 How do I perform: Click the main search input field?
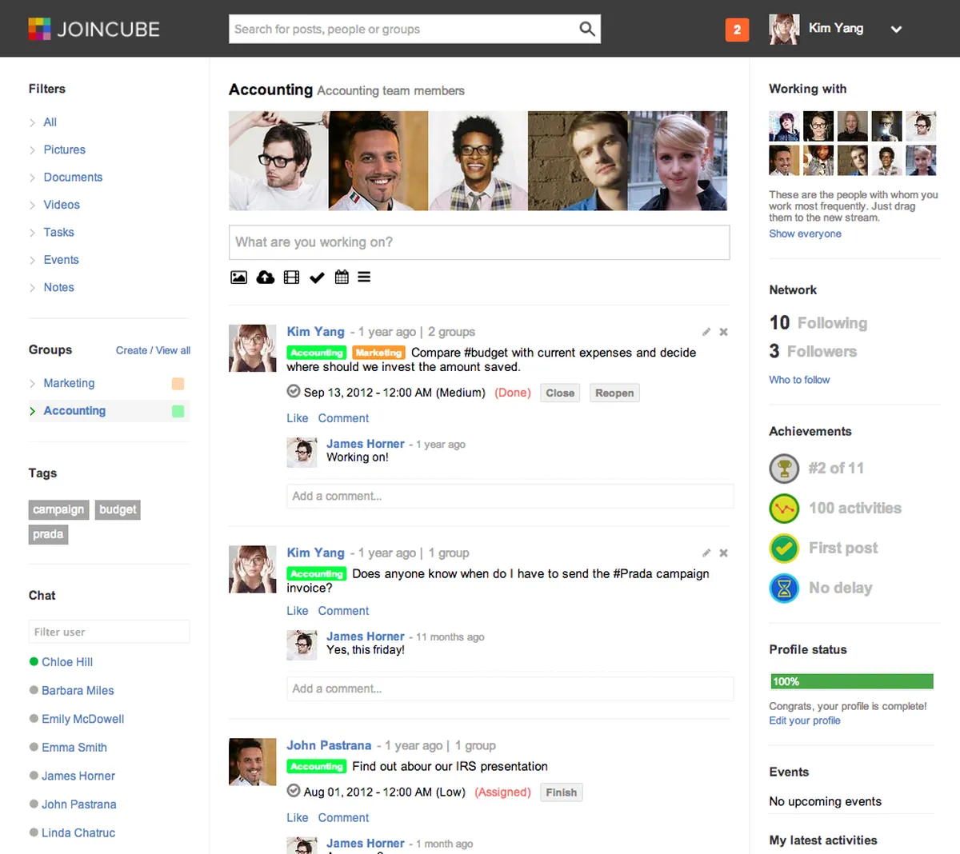402,29
